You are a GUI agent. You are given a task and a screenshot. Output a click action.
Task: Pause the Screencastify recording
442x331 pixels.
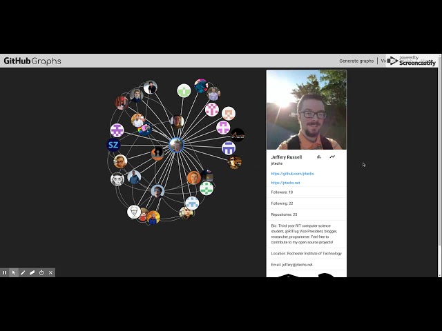point(5,272)
